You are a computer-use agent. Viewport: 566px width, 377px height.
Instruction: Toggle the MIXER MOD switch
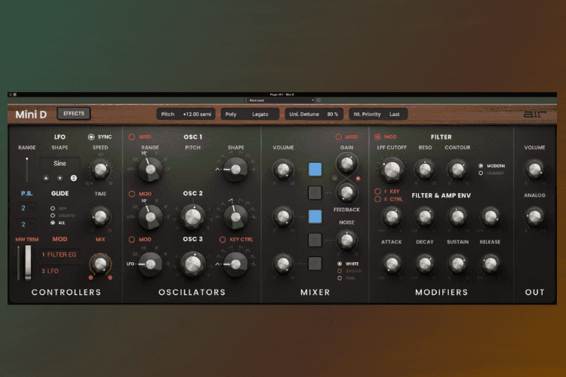coord(339,137)
